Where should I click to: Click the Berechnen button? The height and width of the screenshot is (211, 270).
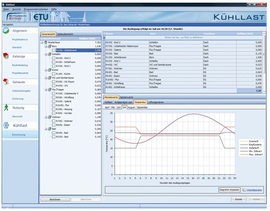55,199
